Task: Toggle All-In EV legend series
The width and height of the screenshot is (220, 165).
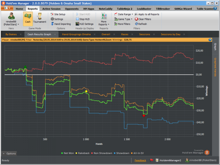Action: tap(137, 153)
